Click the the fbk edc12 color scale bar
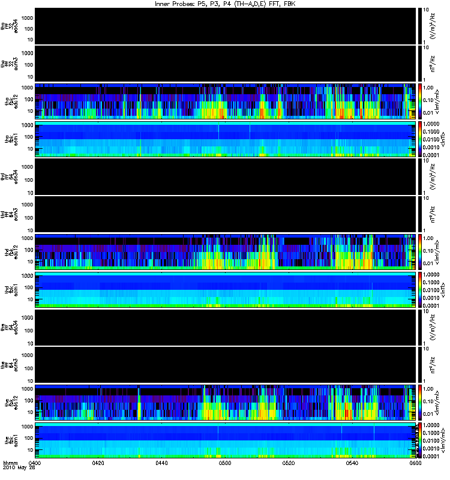Viewport: 450px width, 480px height. (420, 403)
